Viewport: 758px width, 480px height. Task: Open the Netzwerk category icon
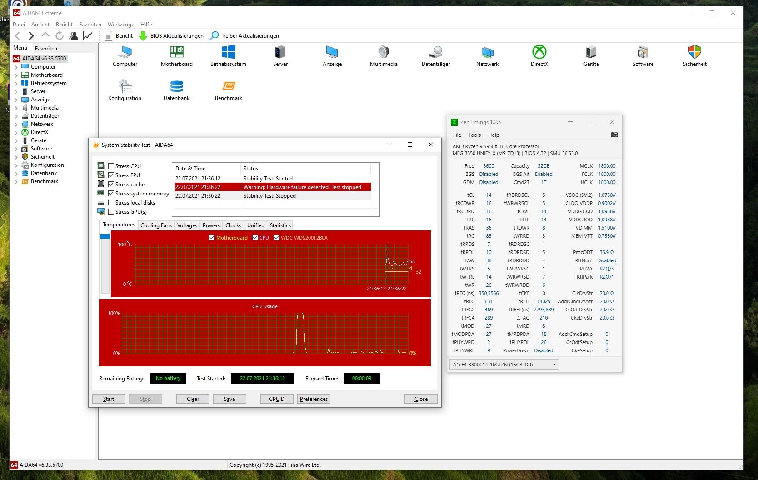[x=487, y=56]
